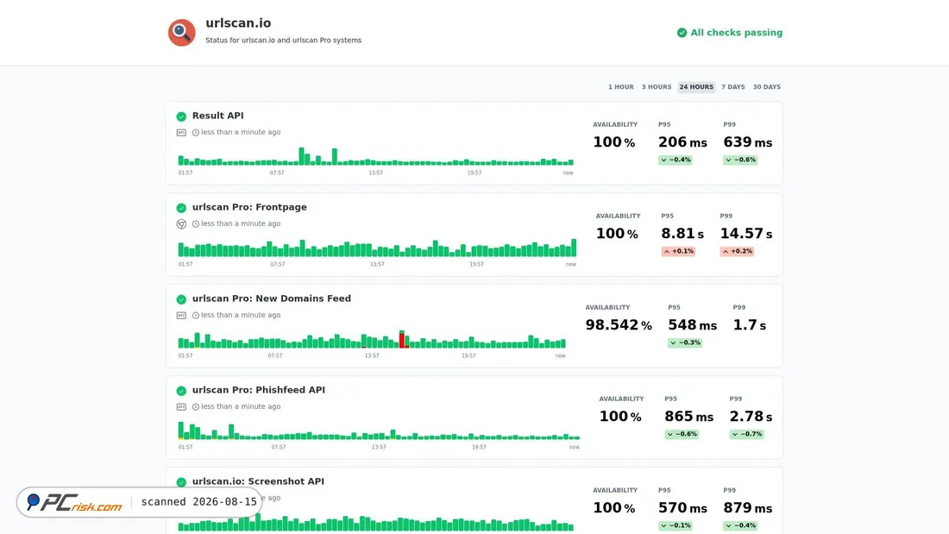Click green status check beside urlscan Pro: Frontpage

tap(181, 208)
